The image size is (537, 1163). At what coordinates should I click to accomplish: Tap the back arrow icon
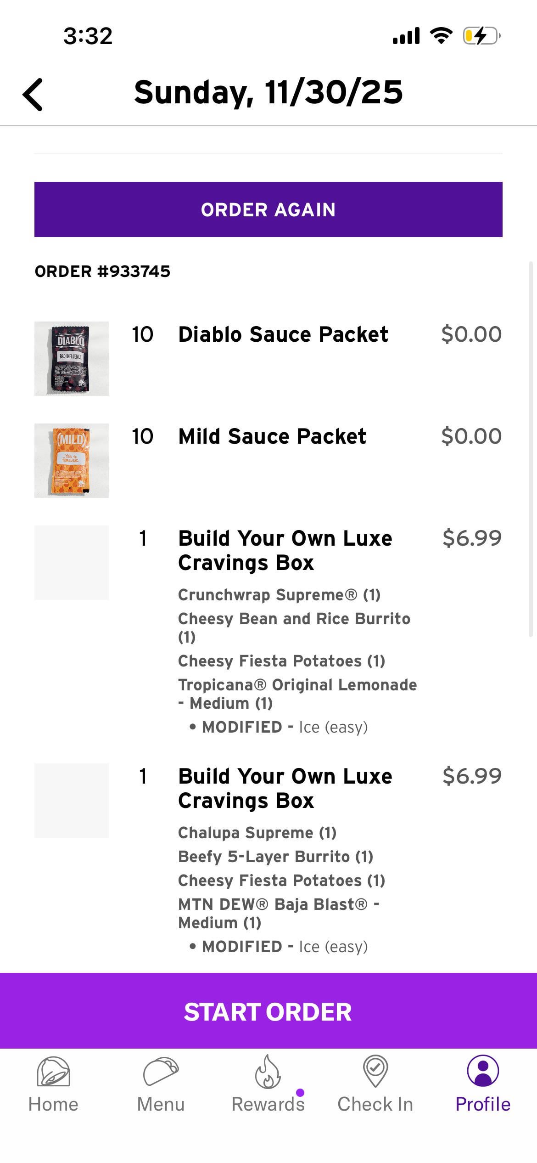pos(33,95)
